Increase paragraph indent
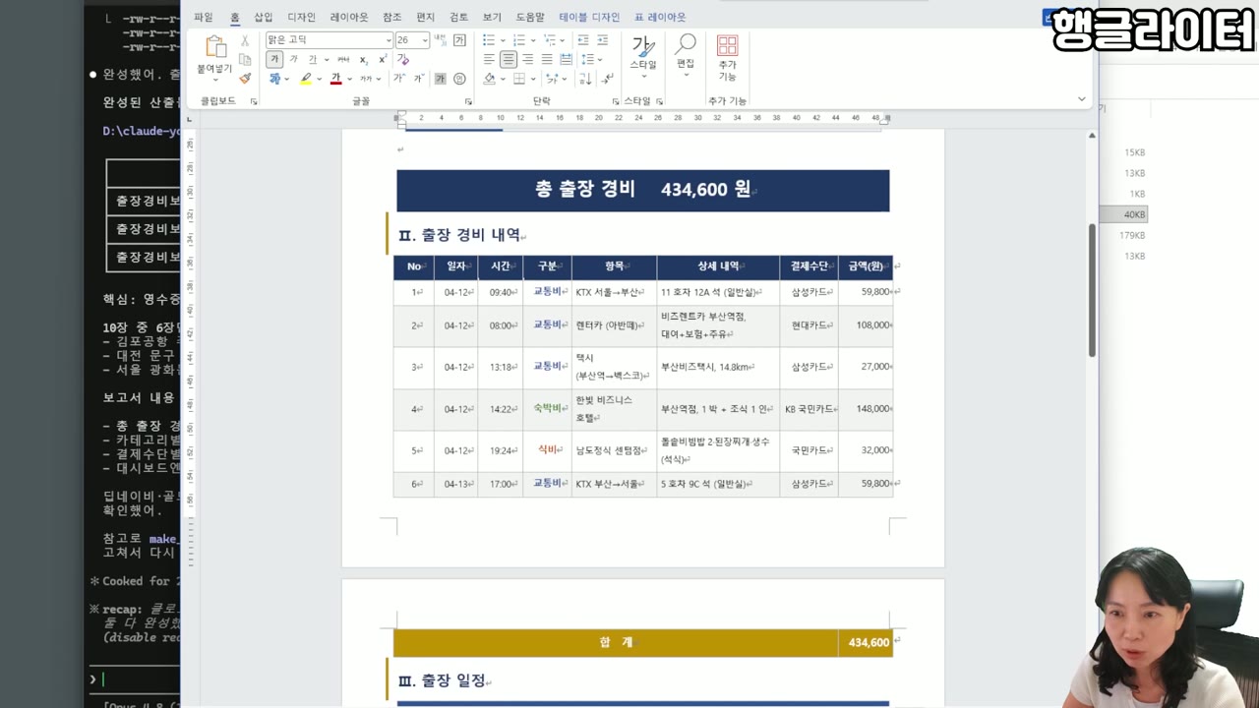This screenshot has width=1259, height=708. tap(602, 40)
